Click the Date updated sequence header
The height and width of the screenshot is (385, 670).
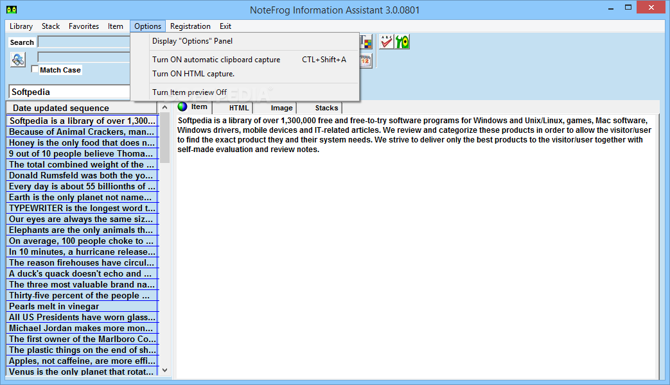(82, 108)
